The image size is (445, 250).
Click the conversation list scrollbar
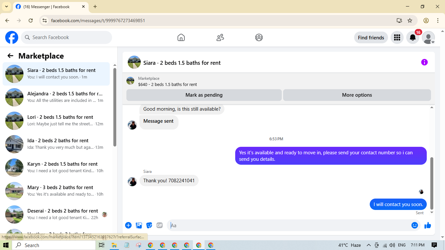point(115,107)
